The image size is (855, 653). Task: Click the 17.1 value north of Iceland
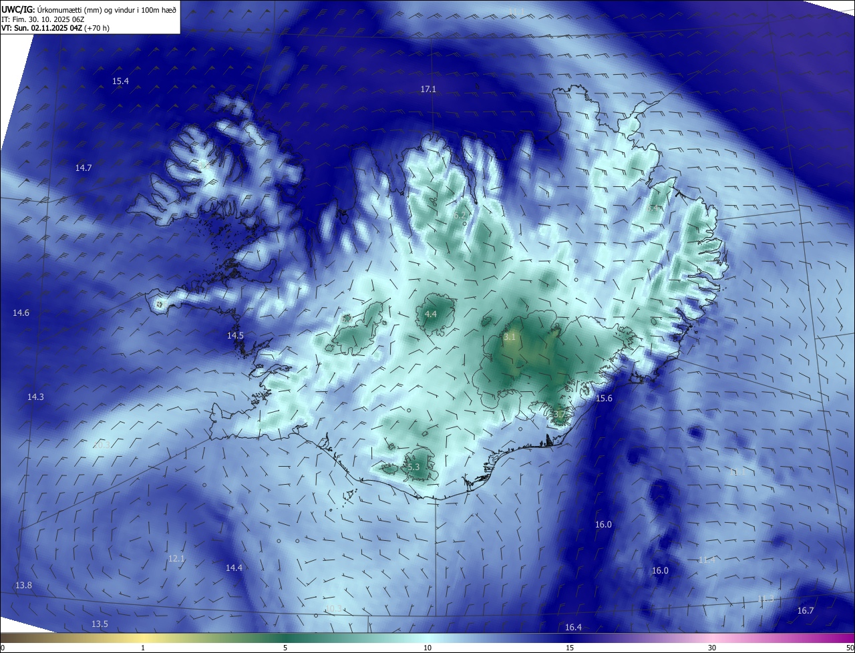coord(428,89)
